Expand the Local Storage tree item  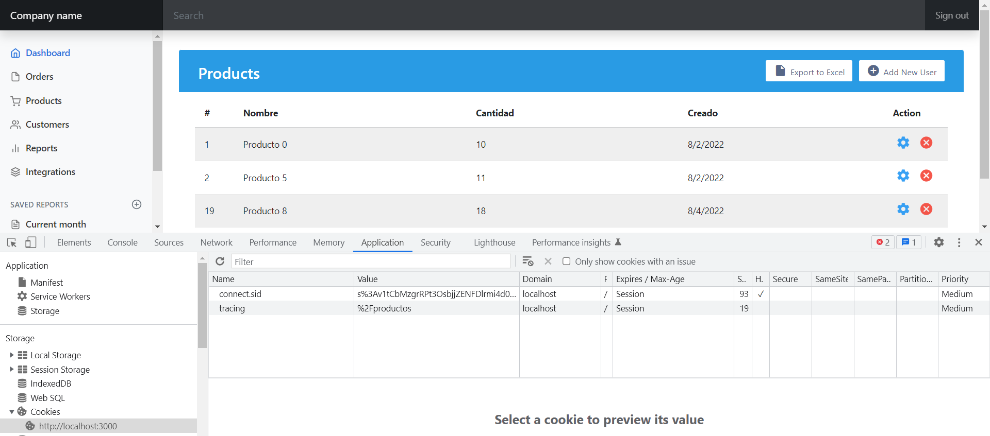click(x=12, y=355)
